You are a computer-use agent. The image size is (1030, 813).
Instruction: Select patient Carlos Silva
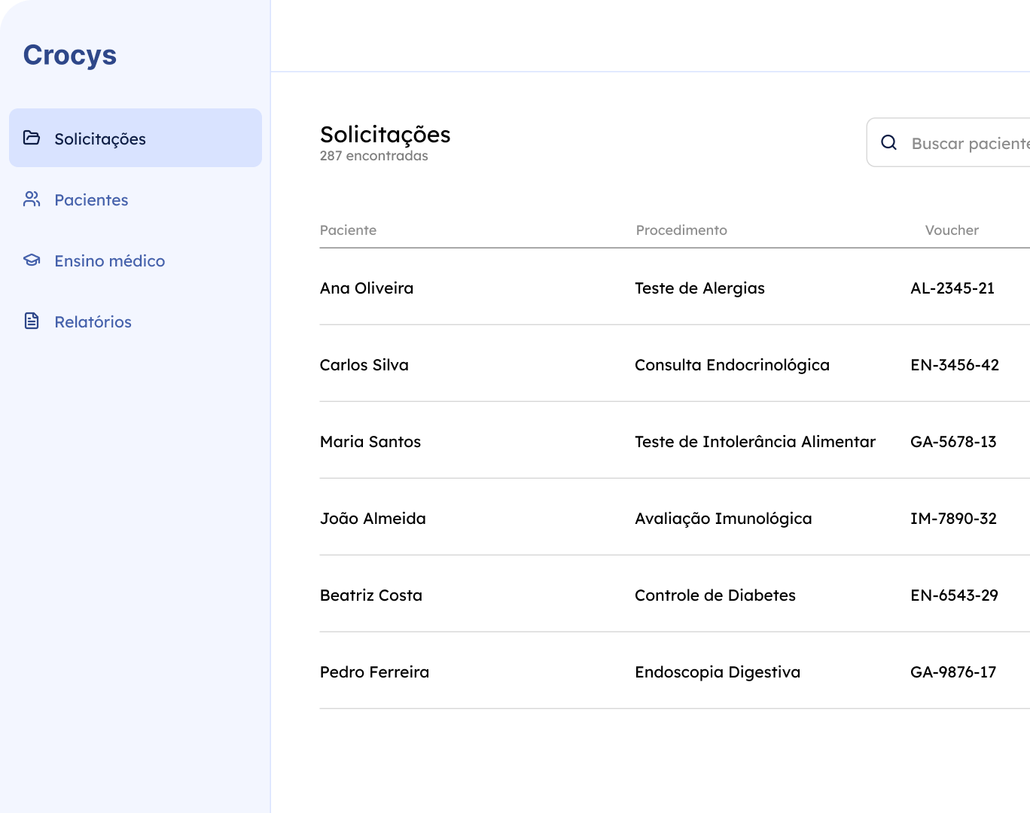pyautogui.click(x=364, y=365)
